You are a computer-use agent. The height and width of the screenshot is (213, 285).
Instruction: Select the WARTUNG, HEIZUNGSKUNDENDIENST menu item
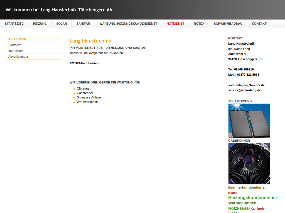click(128, 24)
